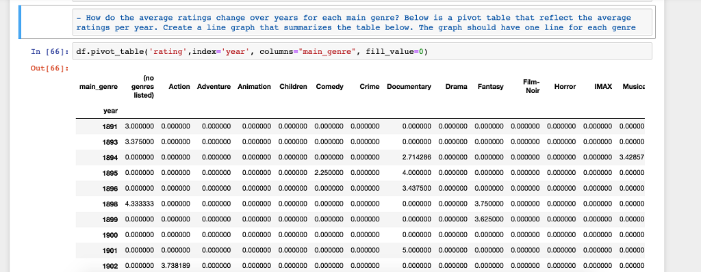Select the markdown cell about average ratings

tap(361, 23)
